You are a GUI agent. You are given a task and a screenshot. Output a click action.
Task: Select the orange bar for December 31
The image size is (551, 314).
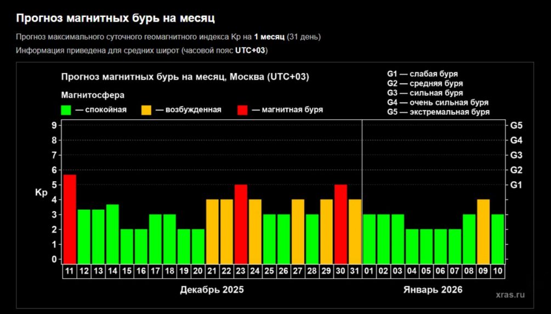point(355,231)
